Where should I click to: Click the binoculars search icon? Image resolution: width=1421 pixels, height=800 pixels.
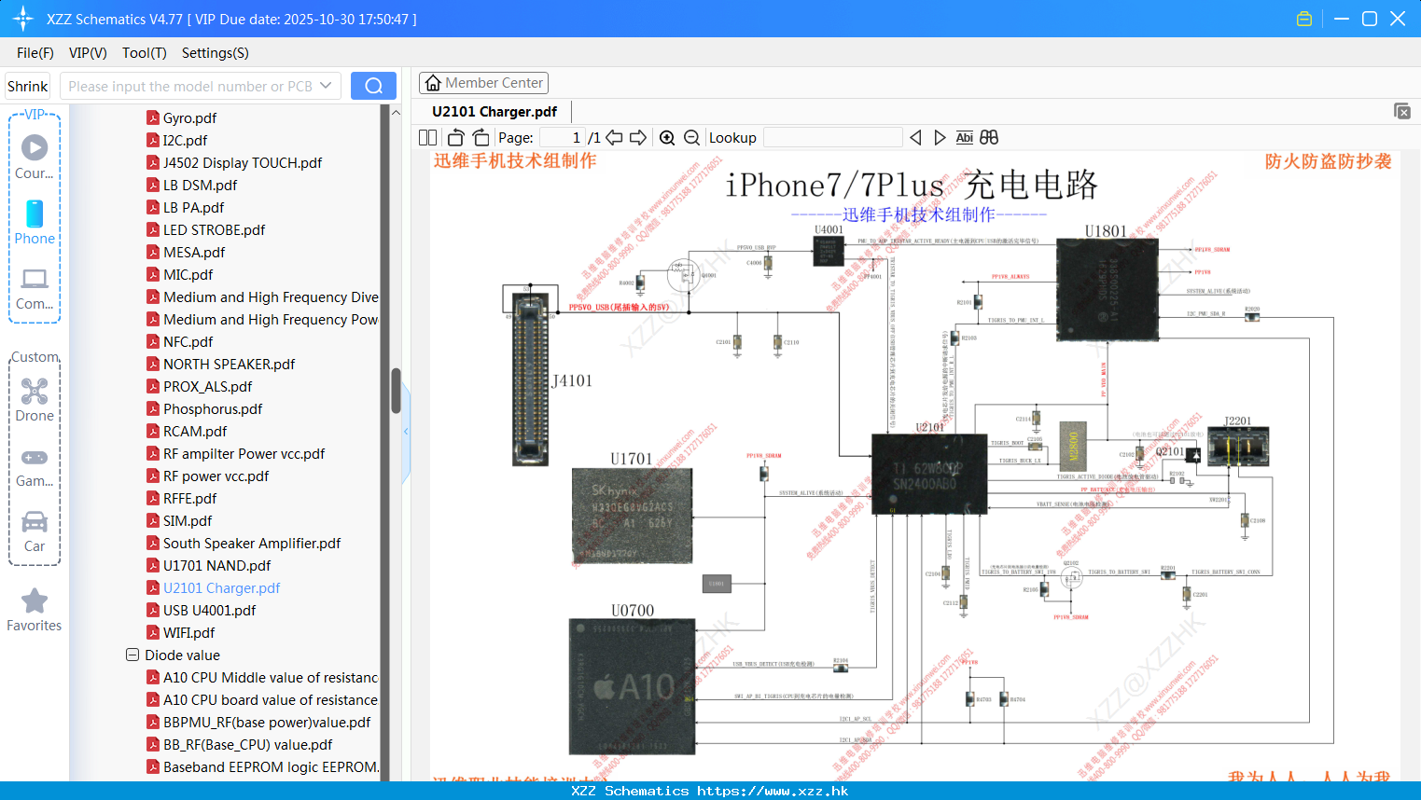[x=989, y=137]
